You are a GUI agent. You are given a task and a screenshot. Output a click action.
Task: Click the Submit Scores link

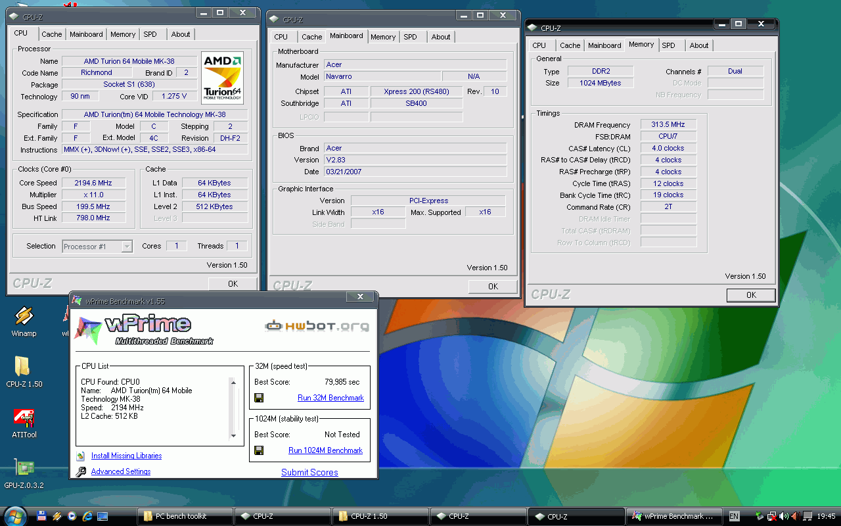(x=309, y=472)
